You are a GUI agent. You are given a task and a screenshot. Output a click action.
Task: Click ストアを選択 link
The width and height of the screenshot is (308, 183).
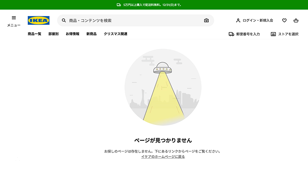click(x=288, y=34)
